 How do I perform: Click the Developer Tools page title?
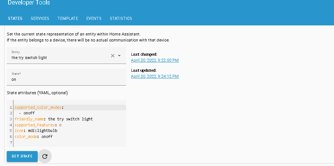pyautogui.click(x=29, y=3)
